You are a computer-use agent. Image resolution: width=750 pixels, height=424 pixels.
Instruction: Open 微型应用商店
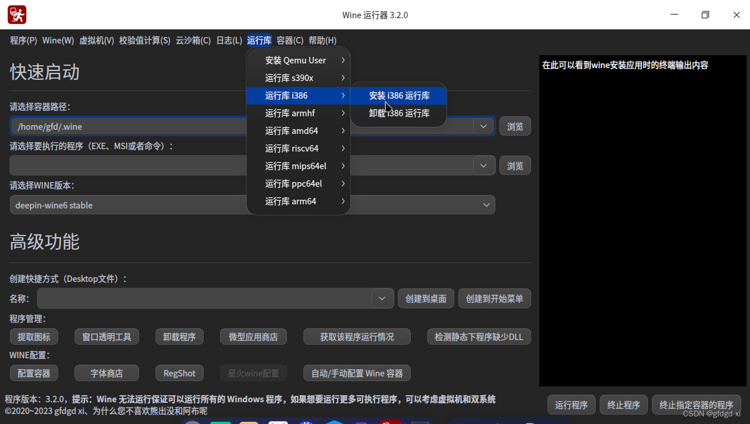pos(254,337)
